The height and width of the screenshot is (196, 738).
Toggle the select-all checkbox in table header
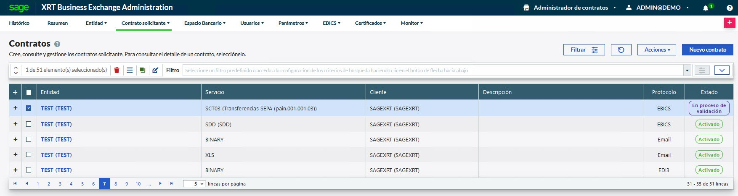(x=29, y=92)
